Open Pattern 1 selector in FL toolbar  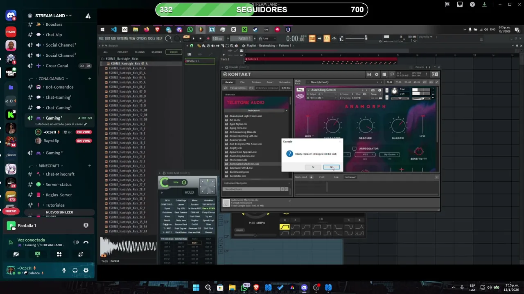click(244, 38)
